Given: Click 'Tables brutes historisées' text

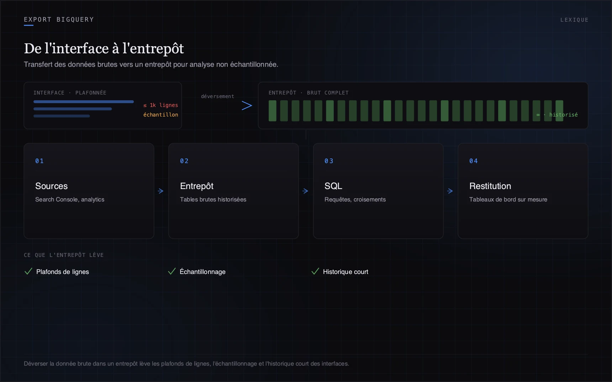Looking at the screenshot, I should coord(213,199).
